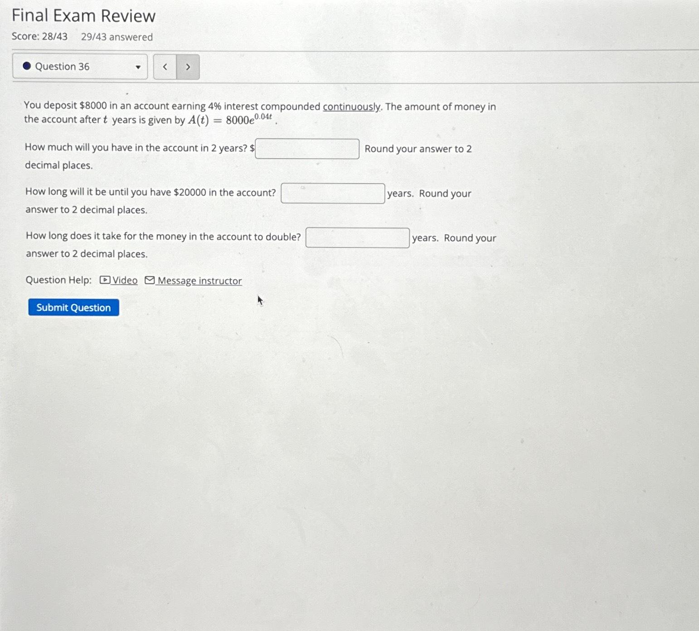Click the underlined word continuously
The width and height of the screenshot is (699, 631).
pyautogui.click(x=350, y=106)
